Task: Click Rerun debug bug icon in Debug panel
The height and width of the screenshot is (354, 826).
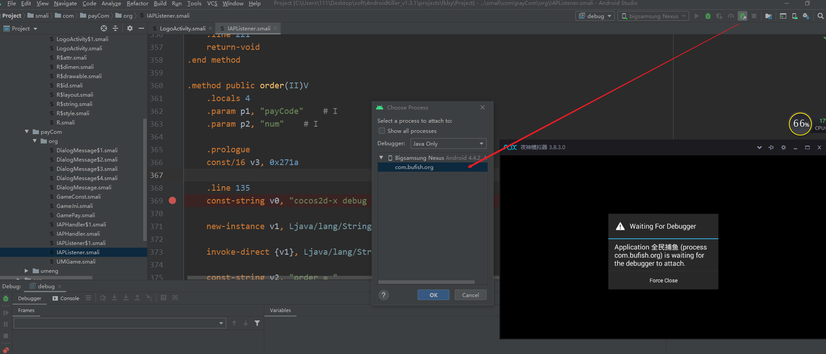Action: (6, 299)
